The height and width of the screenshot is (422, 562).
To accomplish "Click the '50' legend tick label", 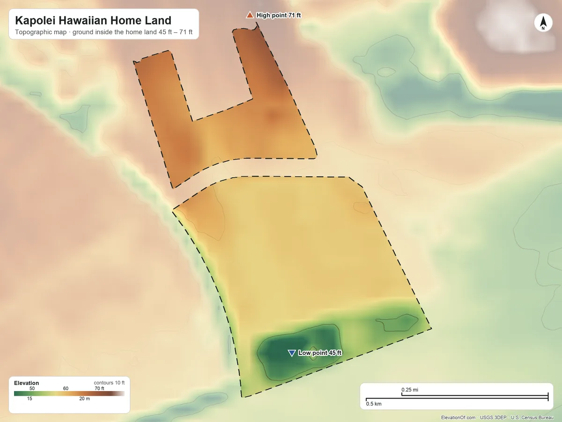I will 32,388.
